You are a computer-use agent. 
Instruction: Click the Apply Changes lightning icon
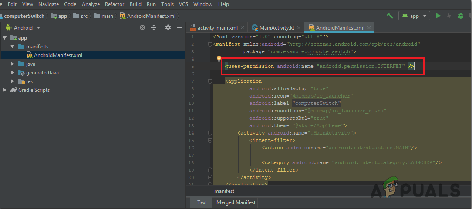click(449, 16)
